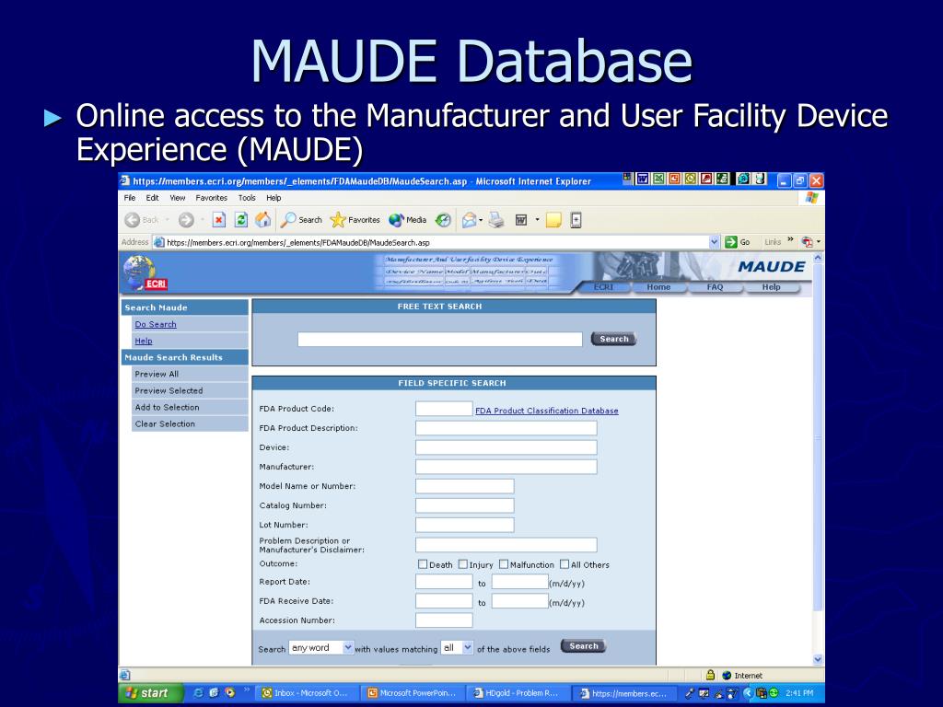Open Inbox - Microsoft Outlook taskbar button
The width and height of the screenshot is (943, 707).
pyautogui.click(x=308, y=692)
